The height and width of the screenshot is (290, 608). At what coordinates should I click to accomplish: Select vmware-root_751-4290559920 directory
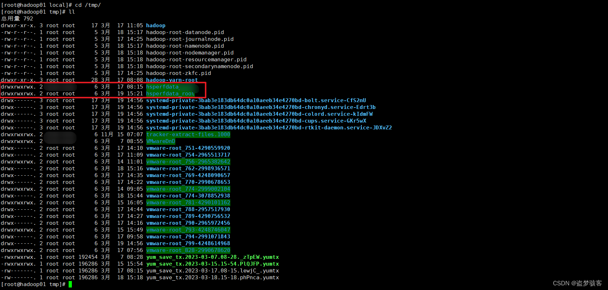coord(188,148)
